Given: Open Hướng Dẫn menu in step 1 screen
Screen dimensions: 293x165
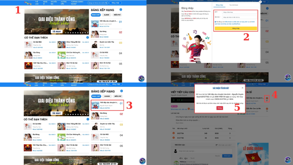Looking at the screenshot, I should point(63,3).
